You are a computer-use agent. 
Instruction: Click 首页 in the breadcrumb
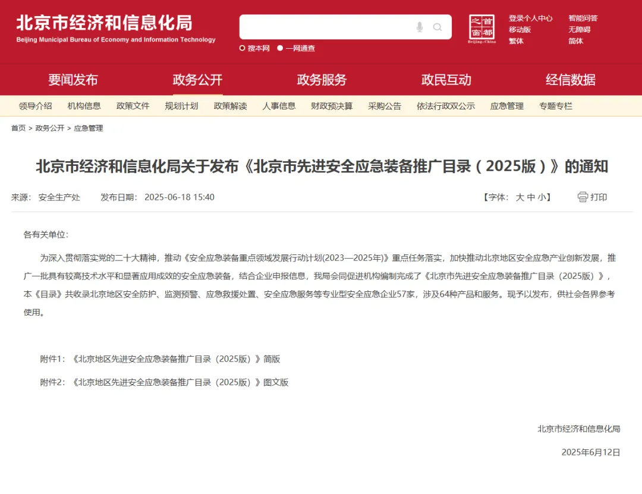tap(18, 128)
